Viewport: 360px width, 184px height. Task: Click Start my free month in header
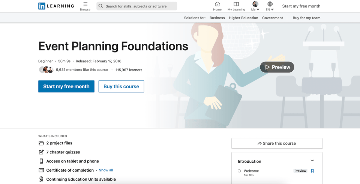coord(301,6)
